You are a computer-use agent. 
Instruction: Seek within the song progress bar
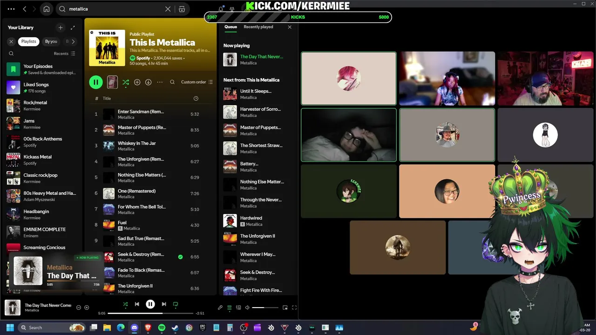(150, 313)
